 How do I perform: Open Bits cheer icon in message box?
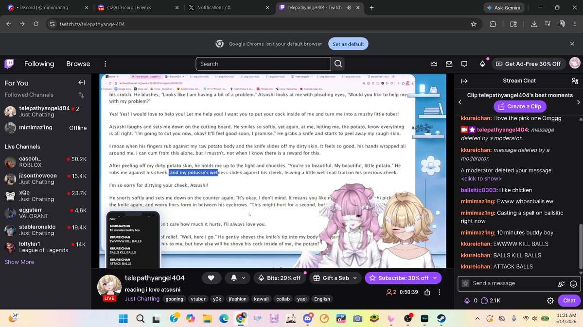tap(562, 284)
